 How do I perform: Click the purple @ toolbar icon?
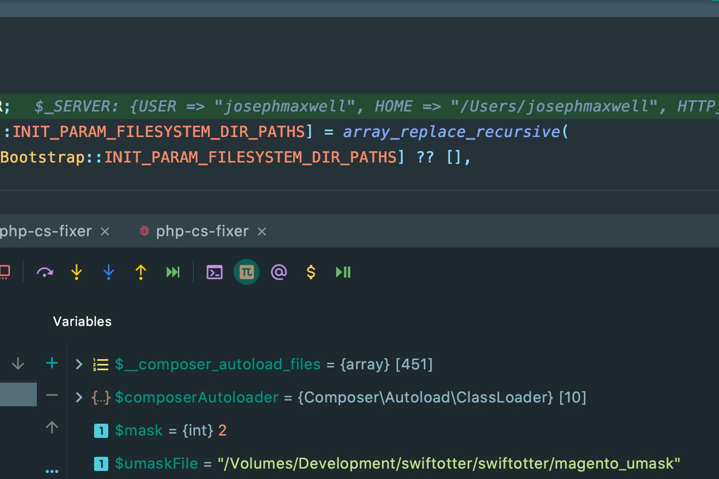pos(279,272)
